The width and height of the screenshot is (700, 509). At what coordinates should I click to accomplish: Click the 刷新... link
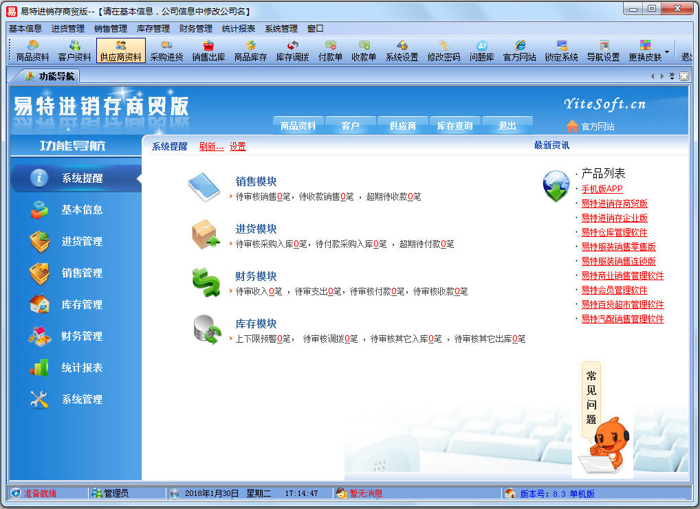coord(212,146)
